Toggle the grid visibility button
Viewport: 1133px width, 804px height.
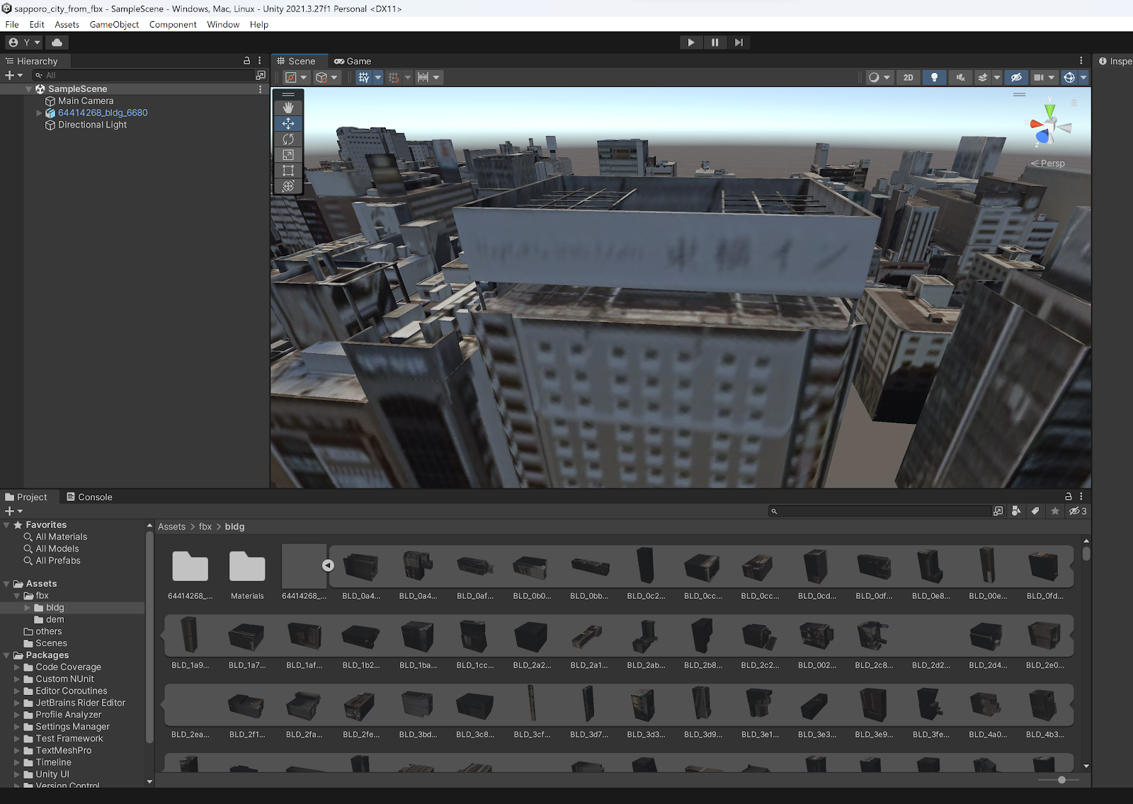[x=364, y=78]
